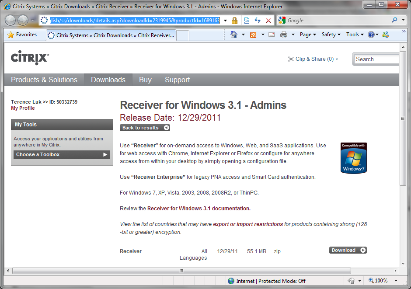Open the Products & Solutions nav tab
This screenshot has height=289, width=411.
(44, 80)
